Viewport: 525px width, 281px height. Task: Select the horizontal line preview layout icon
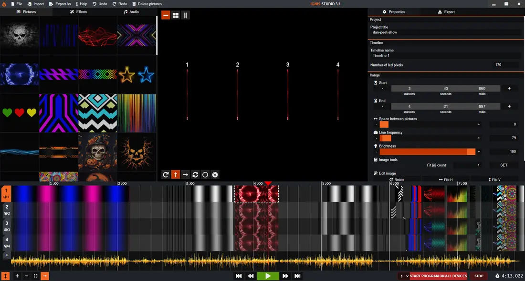click(x=166, y=15)
